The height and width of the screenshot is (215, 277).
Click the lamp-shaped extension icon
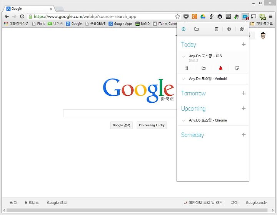pyautogui.click(x=211, y=17)
